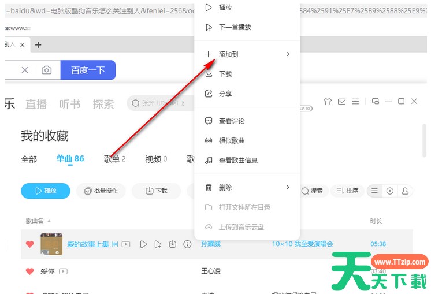Open the KuGou main menu icon
Viewport: 431px width, 294px height.
(x=355, y=102)
